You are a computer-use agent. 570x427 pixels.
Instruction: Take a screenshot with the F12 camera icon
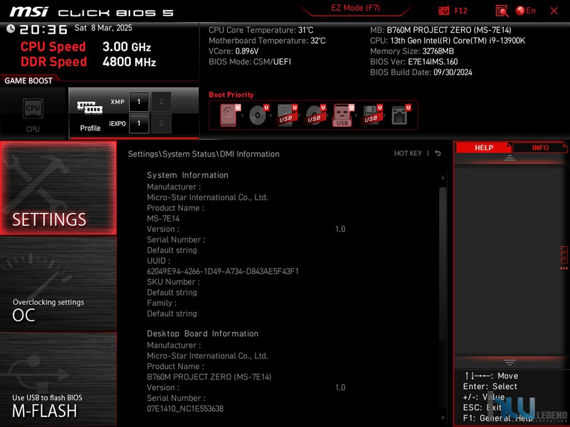[x=444, y=11]
